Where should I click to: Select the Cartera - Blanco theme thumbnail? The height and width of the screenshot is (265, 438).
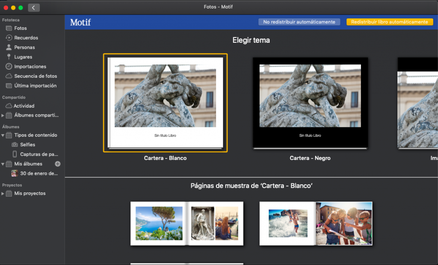pyautogui.click(x=166, y=103)
